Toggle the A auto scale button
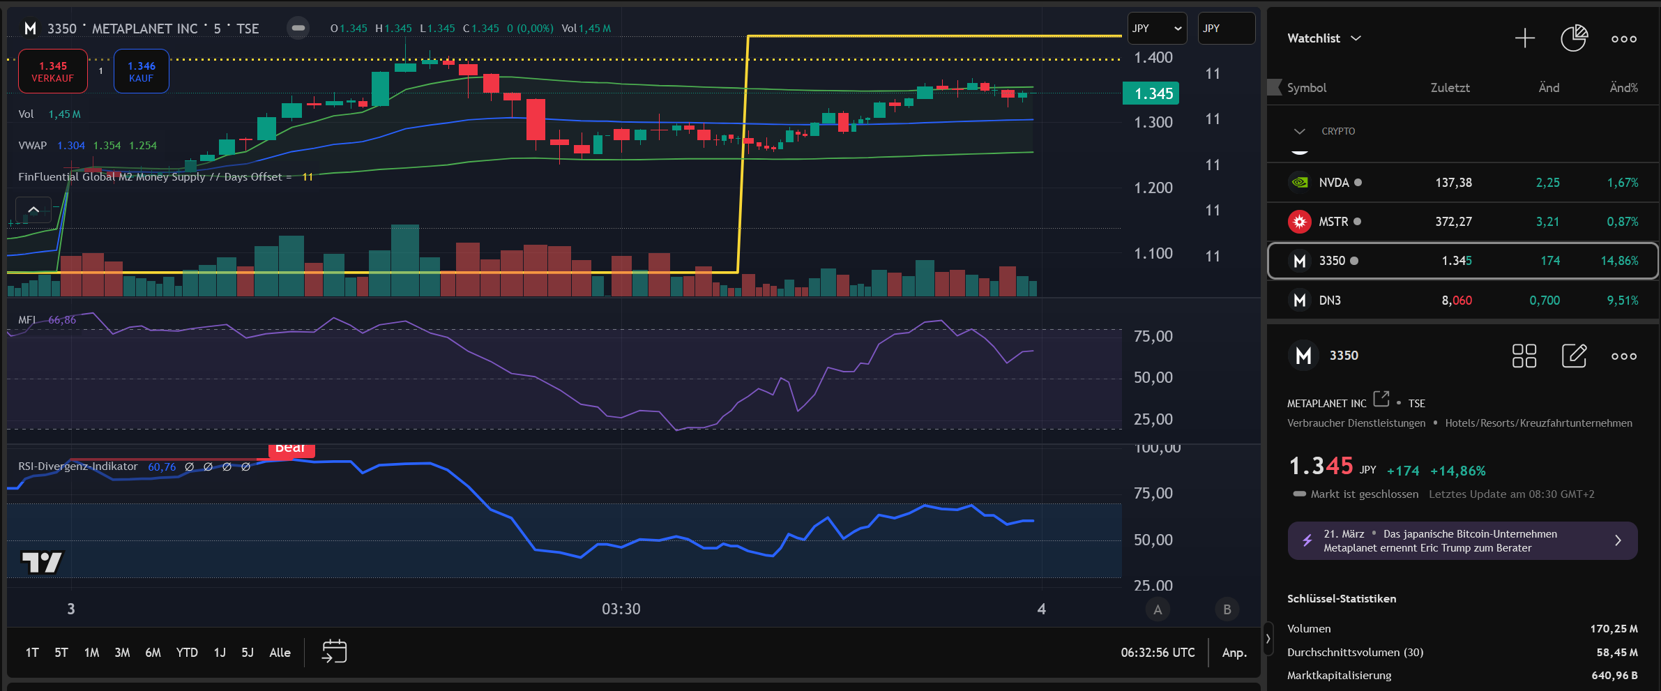The width and height of the screenshot is (1661, 691). pos(1158,609)
